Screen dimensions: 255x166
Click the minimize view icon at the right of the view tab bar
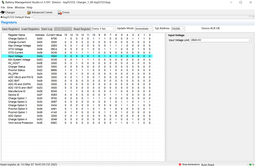[x=250, y=16]
